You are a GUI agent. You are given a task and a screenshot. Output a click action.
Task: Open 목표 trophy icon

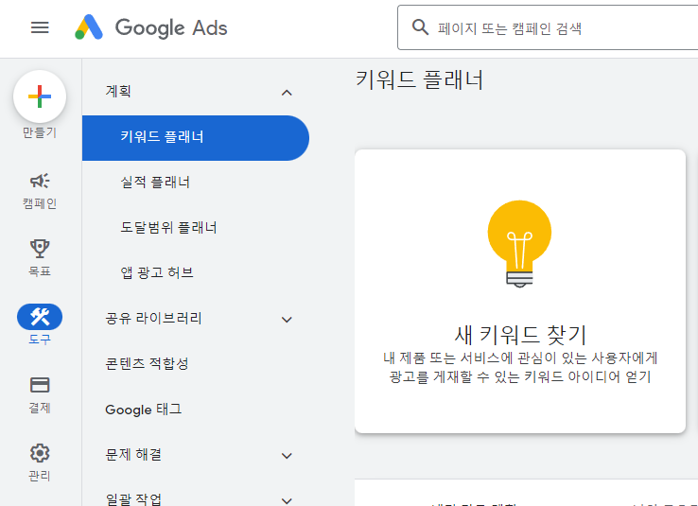click(40, 249)
